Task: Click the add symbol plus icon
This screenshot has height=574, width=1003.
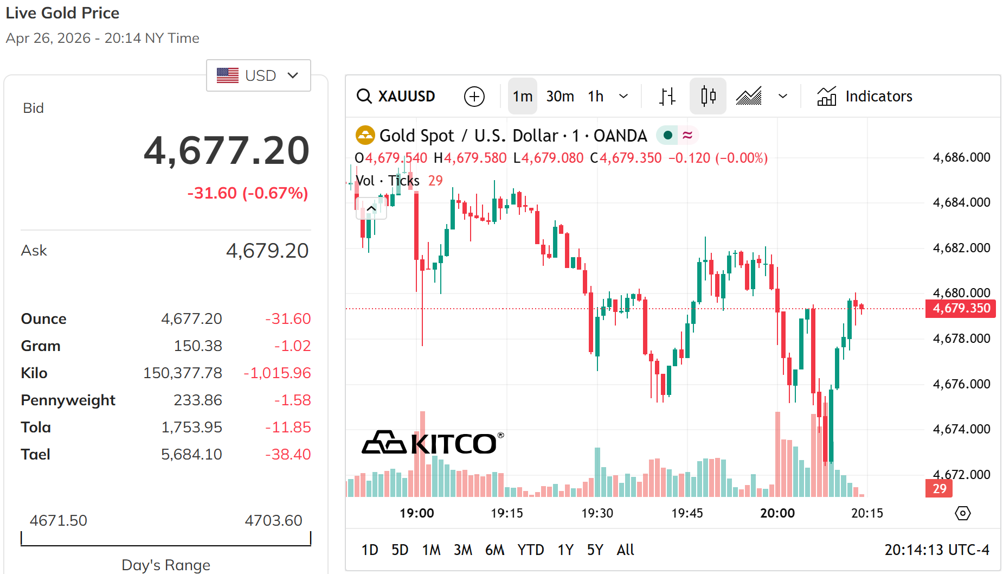Action: (474, 97)
